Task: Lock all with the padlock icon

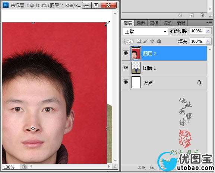Action: click(x=159, y=41)
